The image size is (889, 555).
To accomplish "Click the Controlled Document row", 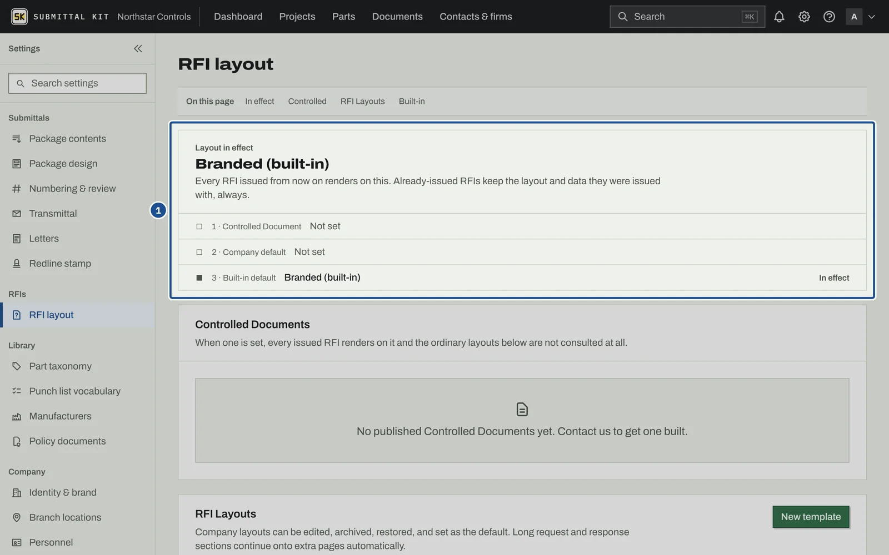I will 522,226.
